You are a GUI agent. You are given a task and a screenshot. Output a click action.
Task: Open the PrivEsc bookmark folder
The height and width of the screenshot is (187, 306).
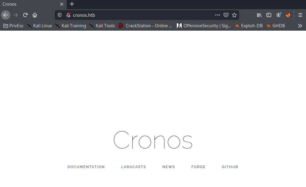[x=13, y=26]
